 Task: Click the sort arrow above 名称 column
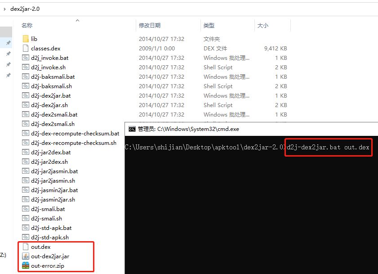tap(77, 20)
